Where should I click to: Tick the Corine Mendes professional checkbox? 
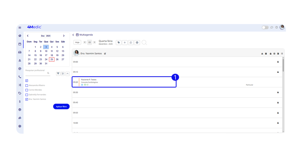click(27, 90)
